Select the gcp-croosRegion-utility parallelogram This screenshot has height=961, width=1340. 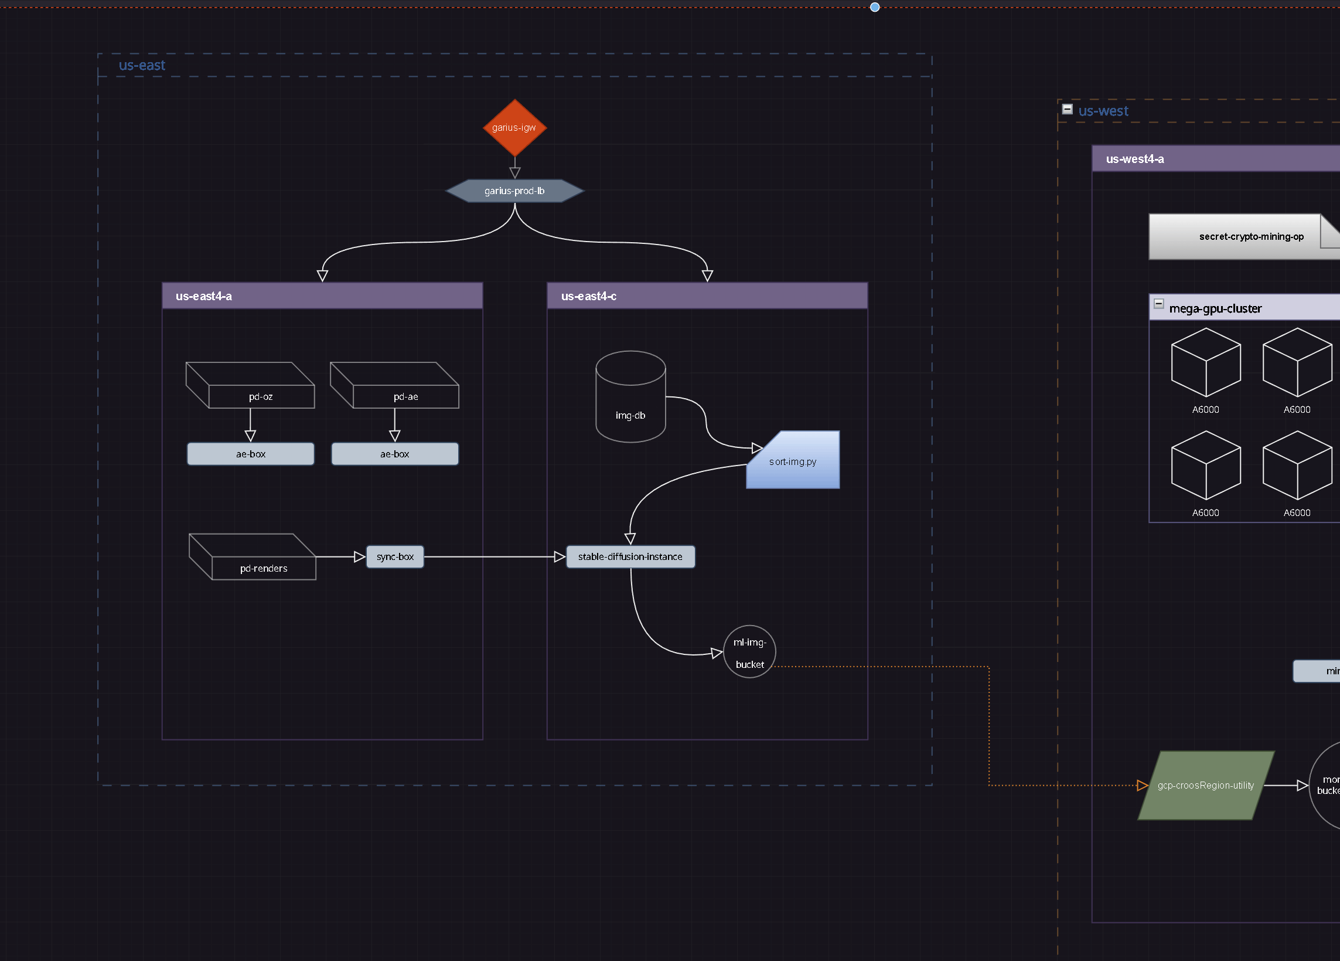point(1206,785)
